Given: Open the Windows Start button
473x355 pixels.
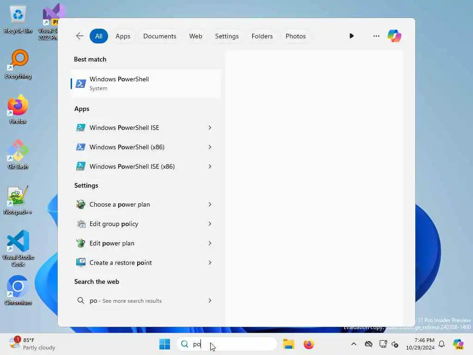Looking at the screenshot, I should tap(164, 344).
